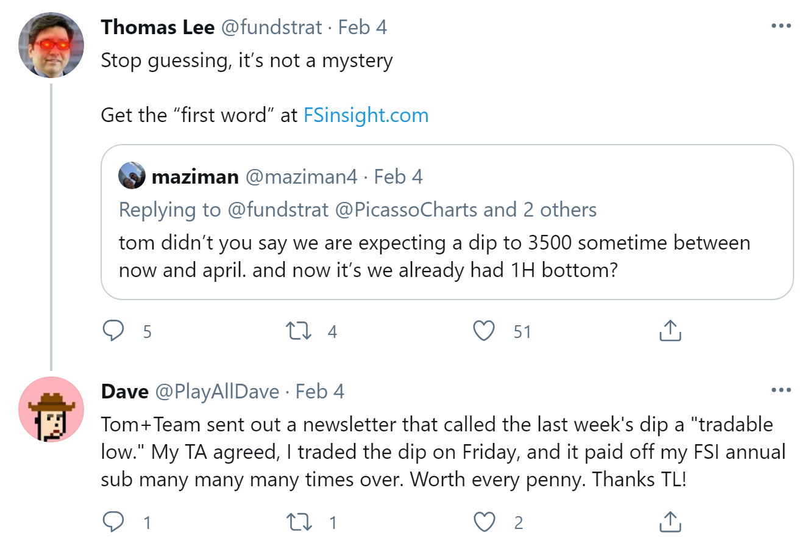Like Dave's tweet
This screenshot has height=543, width=810.
coord(484,522)
